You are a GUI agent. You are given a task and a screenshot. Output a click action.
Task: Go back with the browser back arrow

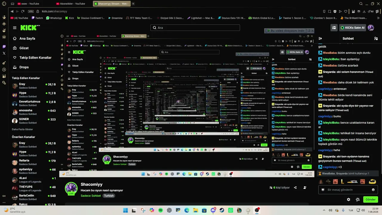click(12, 11)
